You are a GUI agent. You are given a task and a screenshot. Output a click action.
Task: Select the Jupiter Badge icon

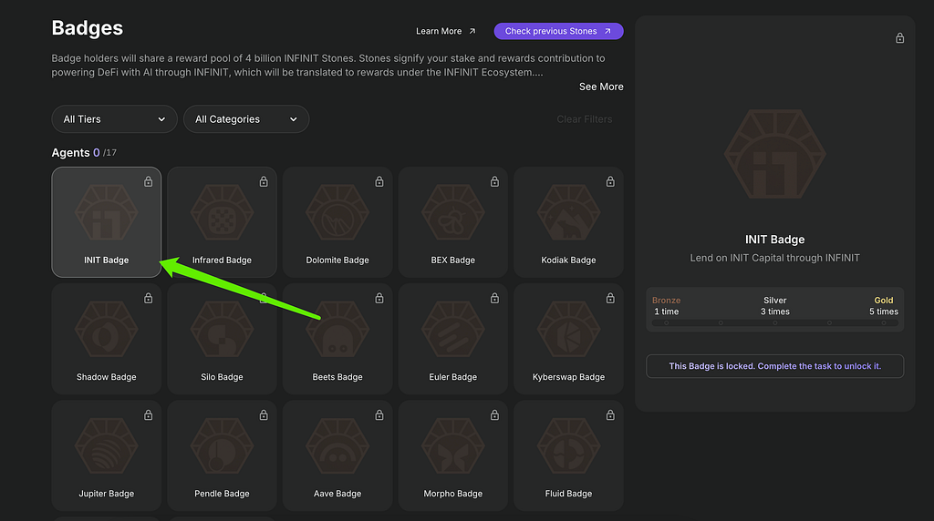click(x=106, y=446)
